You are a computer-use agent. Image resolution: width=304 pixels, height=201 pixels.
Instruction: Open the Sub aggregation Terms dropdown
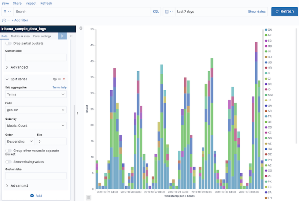[36, 94]
